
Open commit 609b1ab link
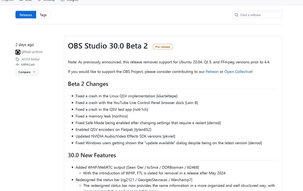pos(28,65)
